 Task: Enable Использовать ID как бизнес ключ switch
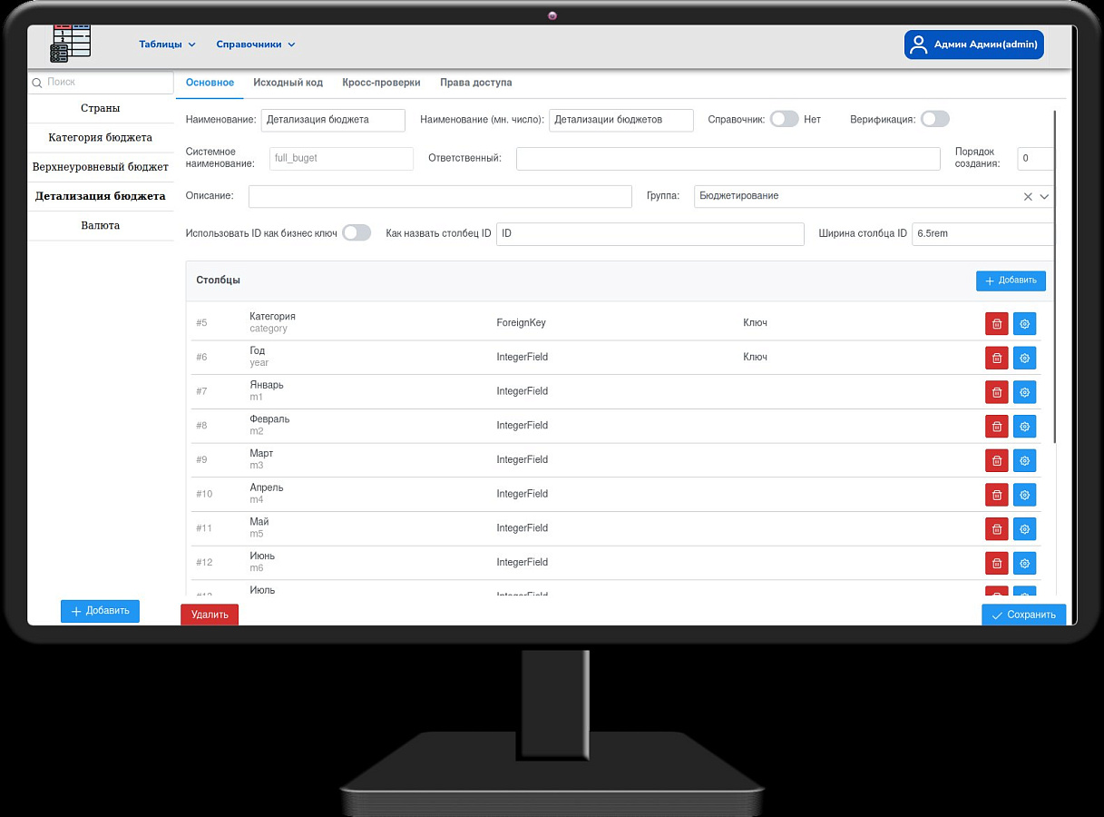357,233
